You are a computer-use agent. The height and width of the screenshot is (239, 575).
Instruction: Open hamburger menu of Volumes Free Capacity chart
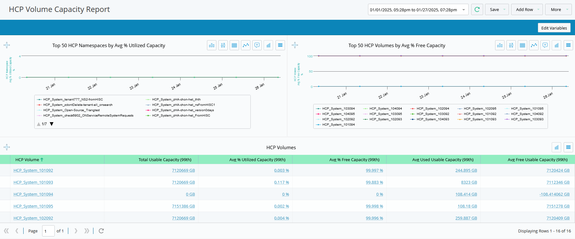pos(568,45)
